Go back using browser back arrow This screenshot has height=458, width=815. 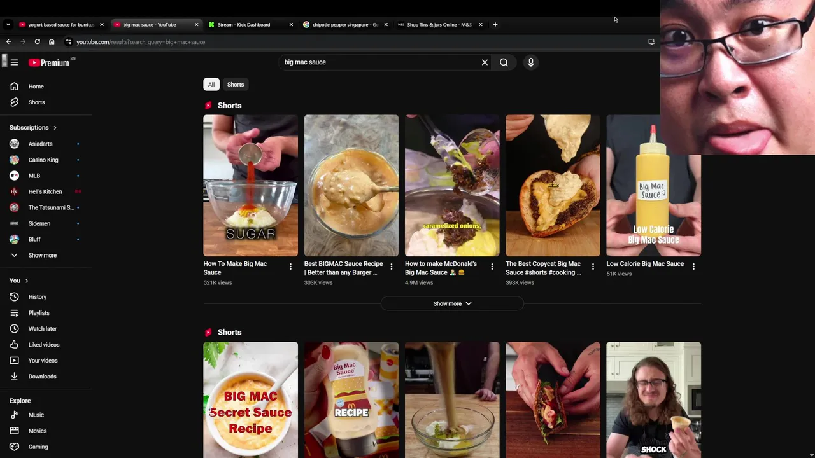click(x=9, y=42)
